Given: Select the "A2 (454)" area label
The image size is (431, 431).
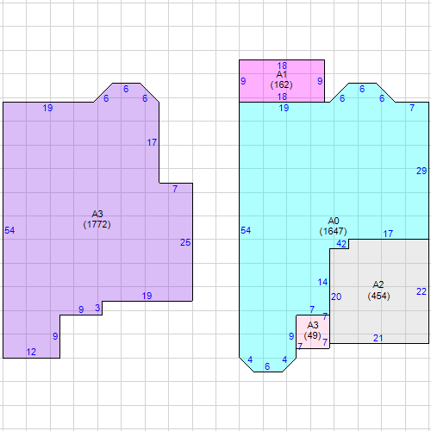Looking at the screenshot, I should click(378, 290).
